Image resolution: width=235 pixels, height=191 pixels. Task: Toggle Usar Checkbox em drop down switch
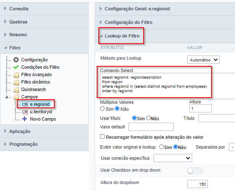(195, 170)
